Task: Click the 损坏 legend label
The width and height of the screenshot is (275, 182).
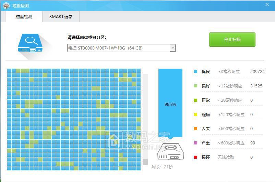Action: coord(206,157)
